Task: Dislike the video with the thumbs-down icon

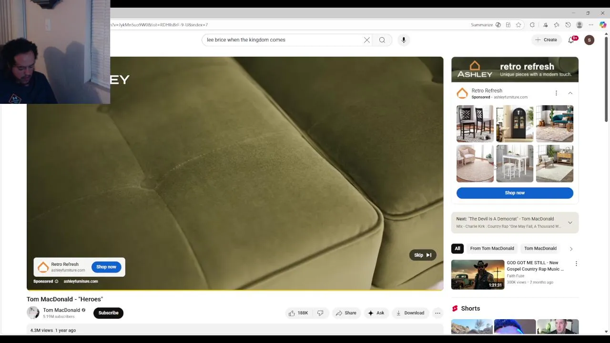Action: (x=320, y=313)
